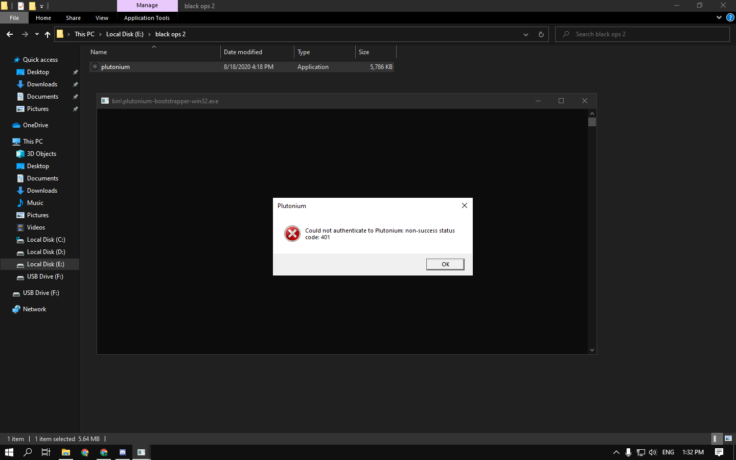Open Explorer Help question mark icon
The image size is (736, 460).
(x=730, y=17)
